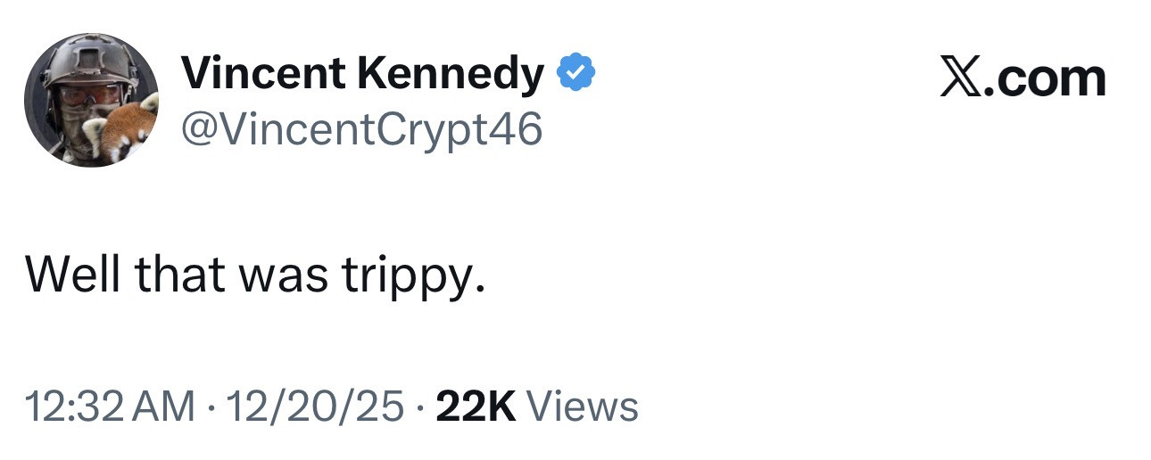Click the "Views" label
Image resolution: width=1151 pixels, height=460 pixels.
coord(584,407)
